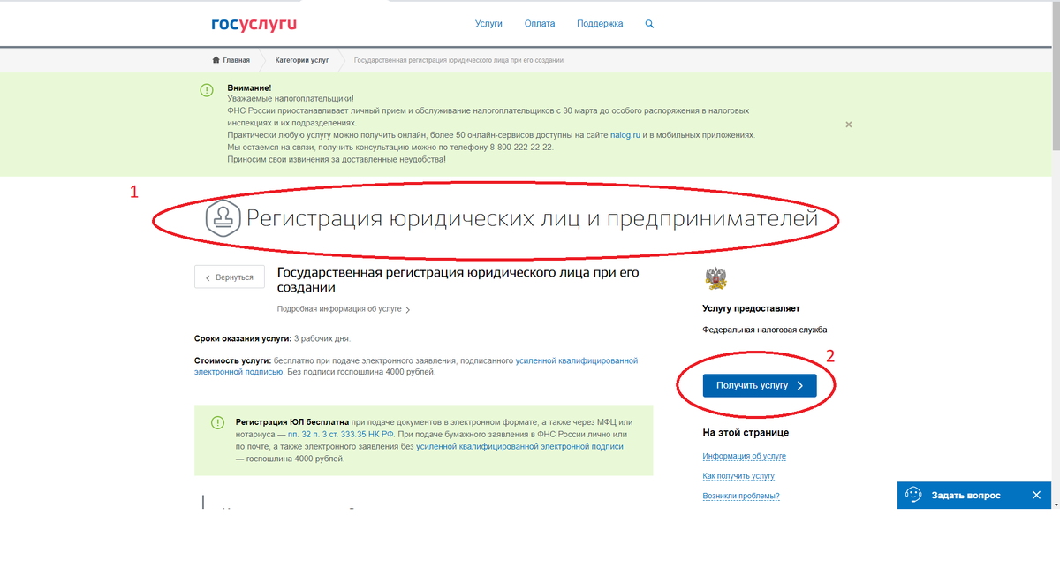Click the Регистрация юридических лиц heading

click(533, 218)
